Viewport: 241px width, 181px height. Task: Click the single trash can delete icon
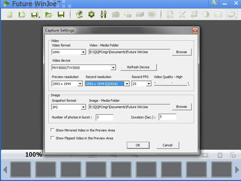[x=220, y=155]
